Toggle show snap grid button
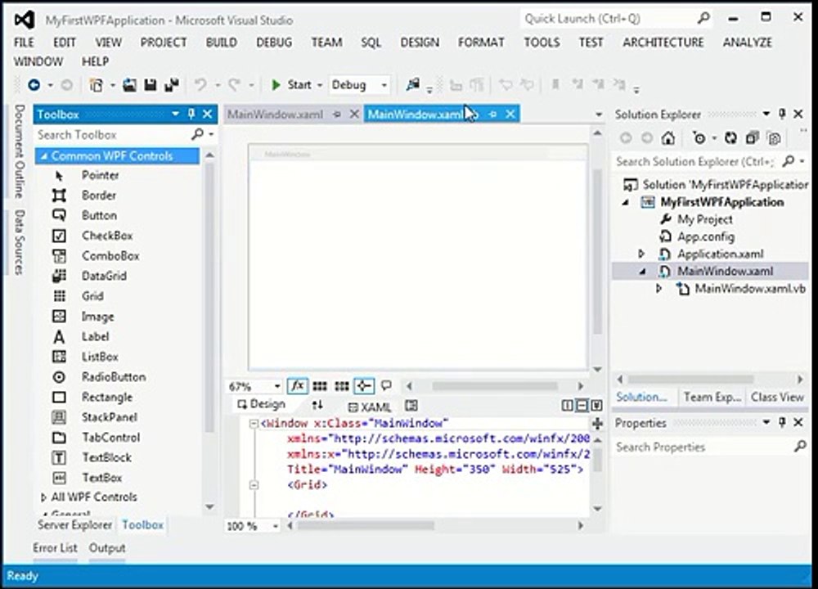The height and width of the screenshot is (589, 818). pyautogui.click(x=320, y=386)
